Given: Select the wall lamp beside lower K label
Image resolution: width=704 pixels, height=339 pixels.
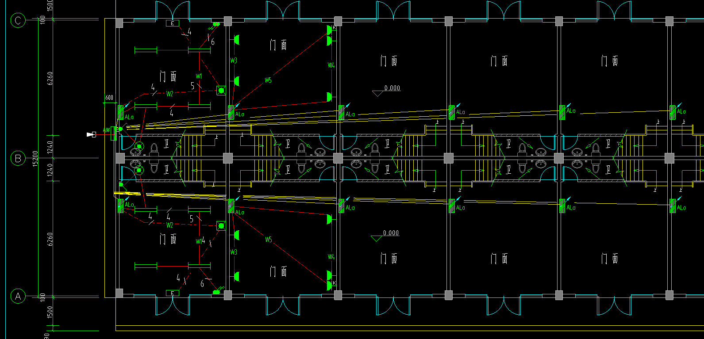Looking at the screenshot, I should pos(329,286).
